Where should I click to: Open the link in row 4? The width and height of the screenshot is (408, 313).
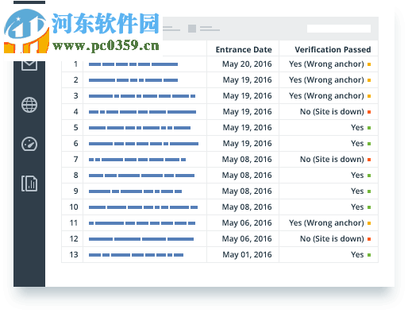click(142, 112)
